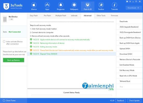Click green check beside 'Retrieving information of device'

pos(31,43)
